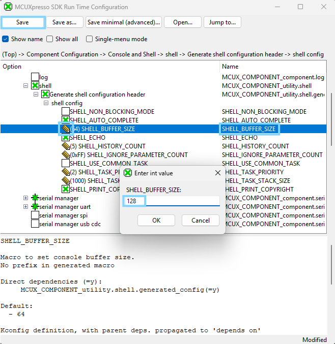The height and width of the screenshot is (344, 335).
Task: Toggle the Show name checkbox
Action: [x=6, y=39]
